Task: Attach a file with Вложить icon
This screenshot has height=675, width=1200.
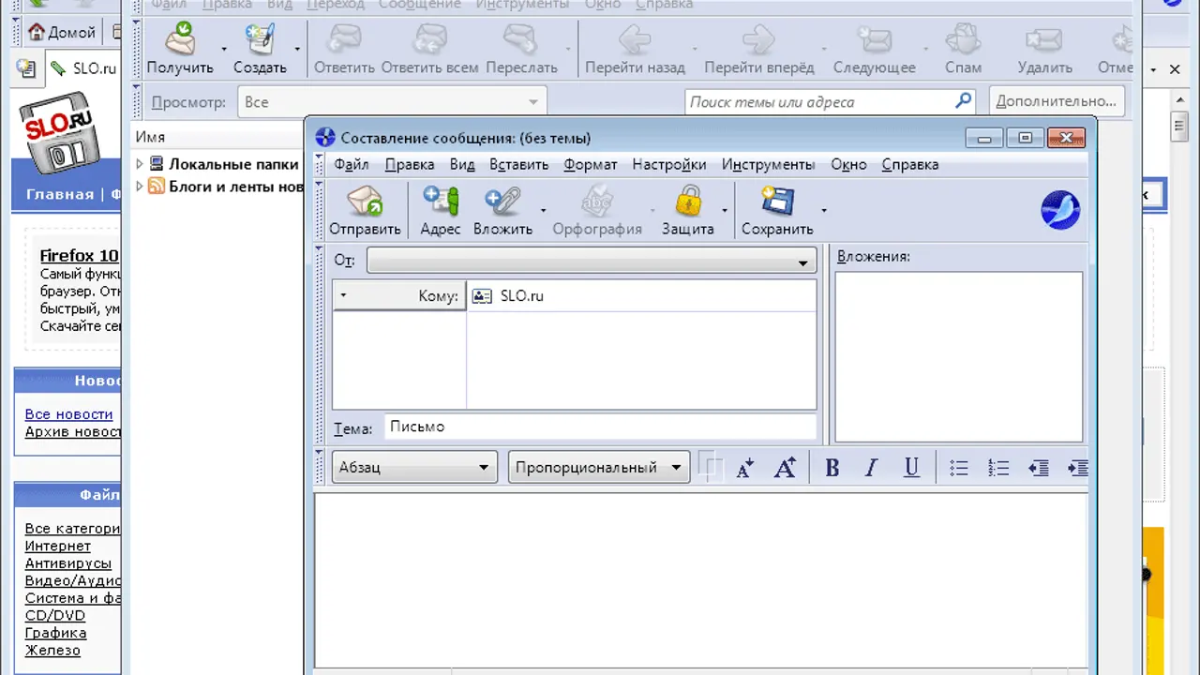Action: pos(502,209)
